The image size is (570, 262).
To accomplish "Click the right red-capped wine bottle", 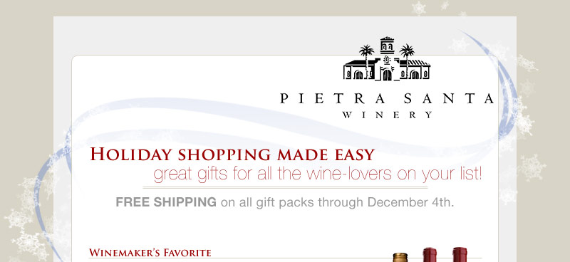I will coord(460,254).
